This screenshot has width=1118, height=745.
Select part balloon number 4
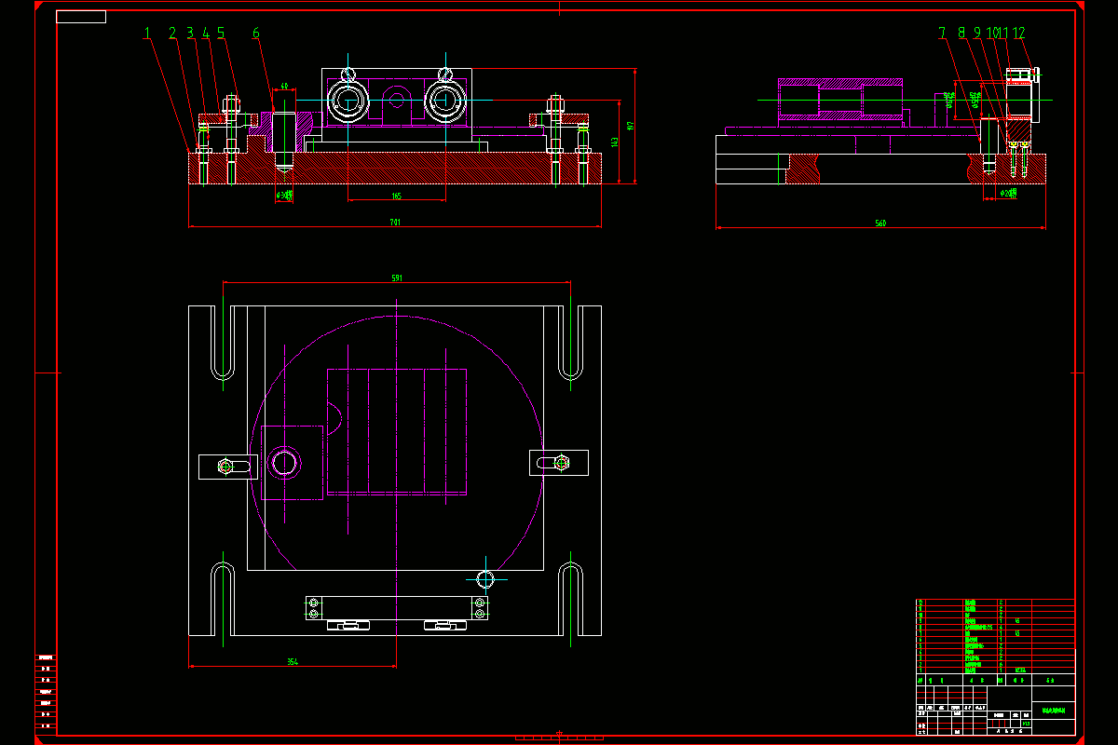[x=205, y=34]
